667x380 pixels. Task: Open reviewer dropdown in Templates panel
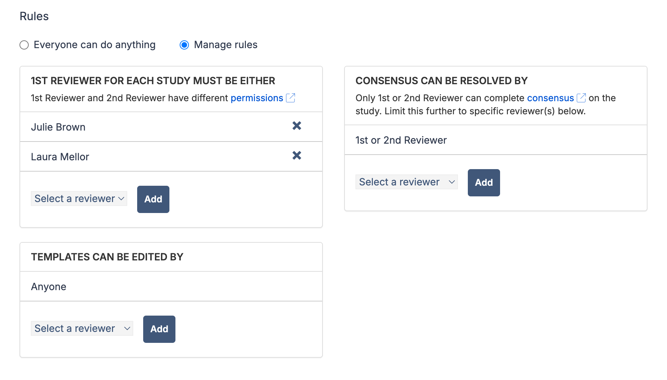(82, 329)
